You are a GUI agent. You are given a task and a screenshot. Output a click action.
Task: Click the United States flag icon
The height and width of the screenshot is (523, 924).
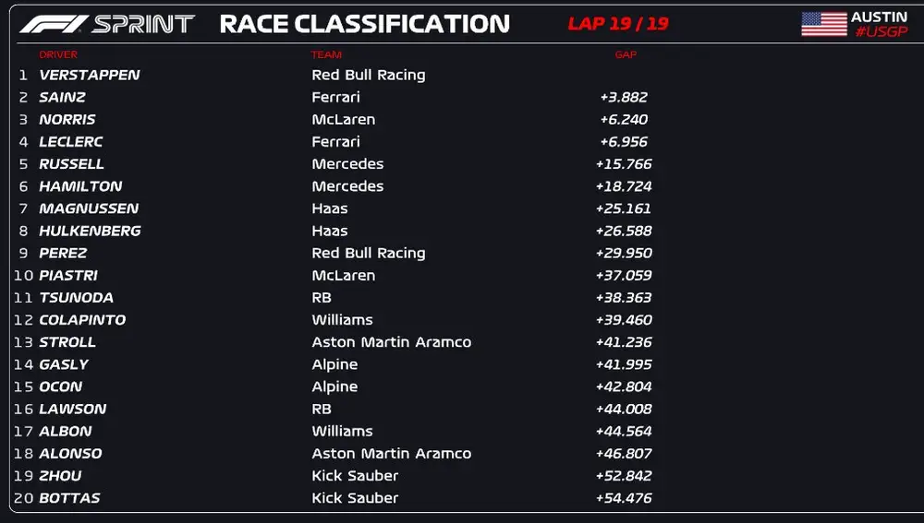tap(823, 24)
